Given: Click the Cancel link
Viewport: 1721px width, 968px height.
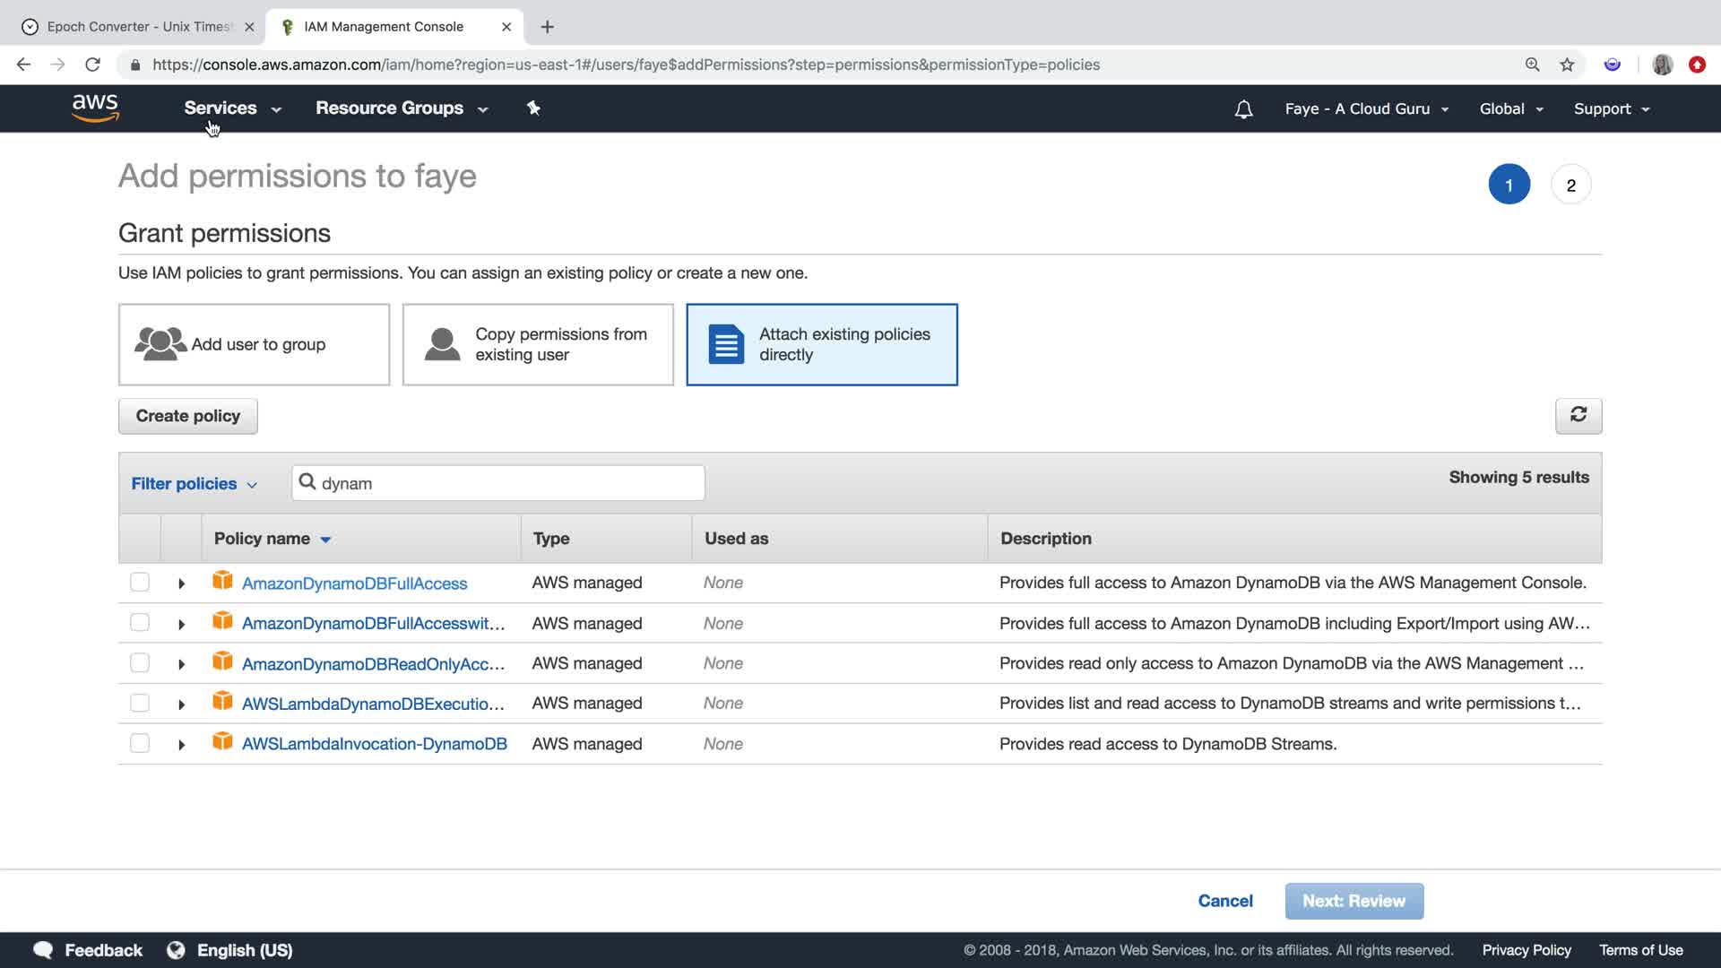Looking at the screenshot, I should click(x=1224, y=901).
